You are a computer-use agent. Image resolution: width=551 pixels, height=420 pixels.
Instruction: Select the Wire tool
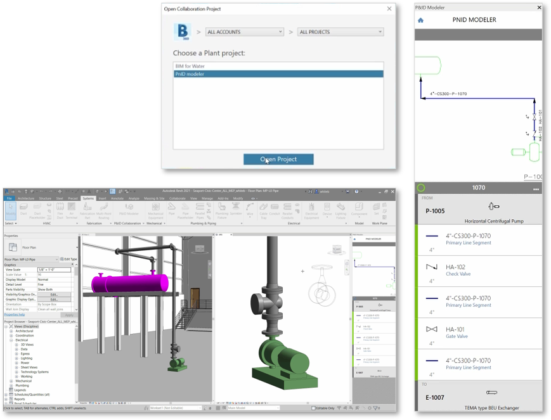pyautogui.click(x=250, y=210)
